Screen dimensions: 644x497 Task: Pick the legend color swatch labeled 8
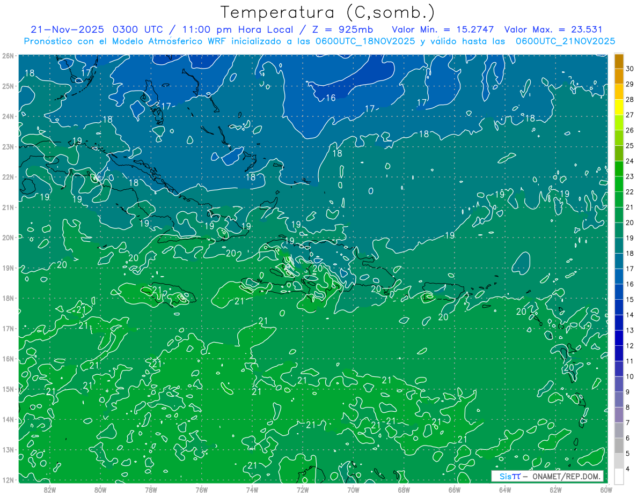[x=619, y=399]
